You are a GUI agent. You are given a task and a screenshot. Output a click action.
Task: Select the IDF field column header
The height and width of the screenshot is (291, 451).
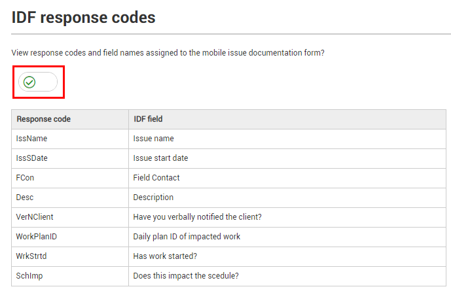coord(287,119)
